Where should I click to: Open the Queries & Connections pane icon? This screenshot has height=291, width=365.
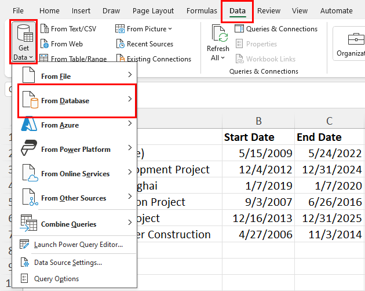point(239,28)
